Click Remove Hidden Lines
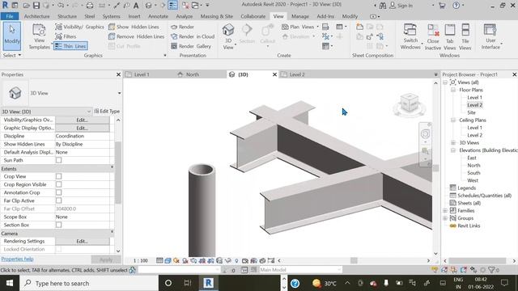 coord(137,36)
